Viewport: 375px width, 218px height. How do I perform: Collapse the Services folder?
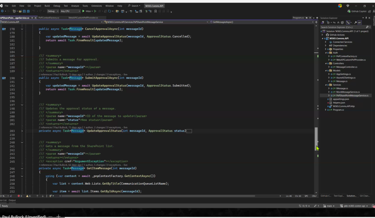(x=326, y=85)
